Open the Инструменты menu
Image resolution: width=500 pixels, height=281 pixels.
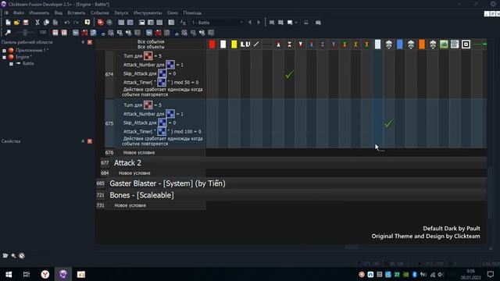148,12
